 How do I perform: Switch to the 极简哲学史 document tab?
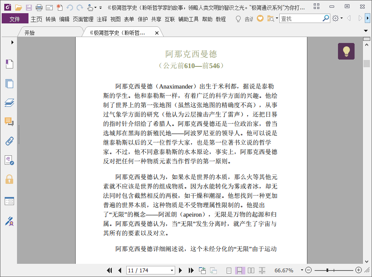click(x=117, y=33)
